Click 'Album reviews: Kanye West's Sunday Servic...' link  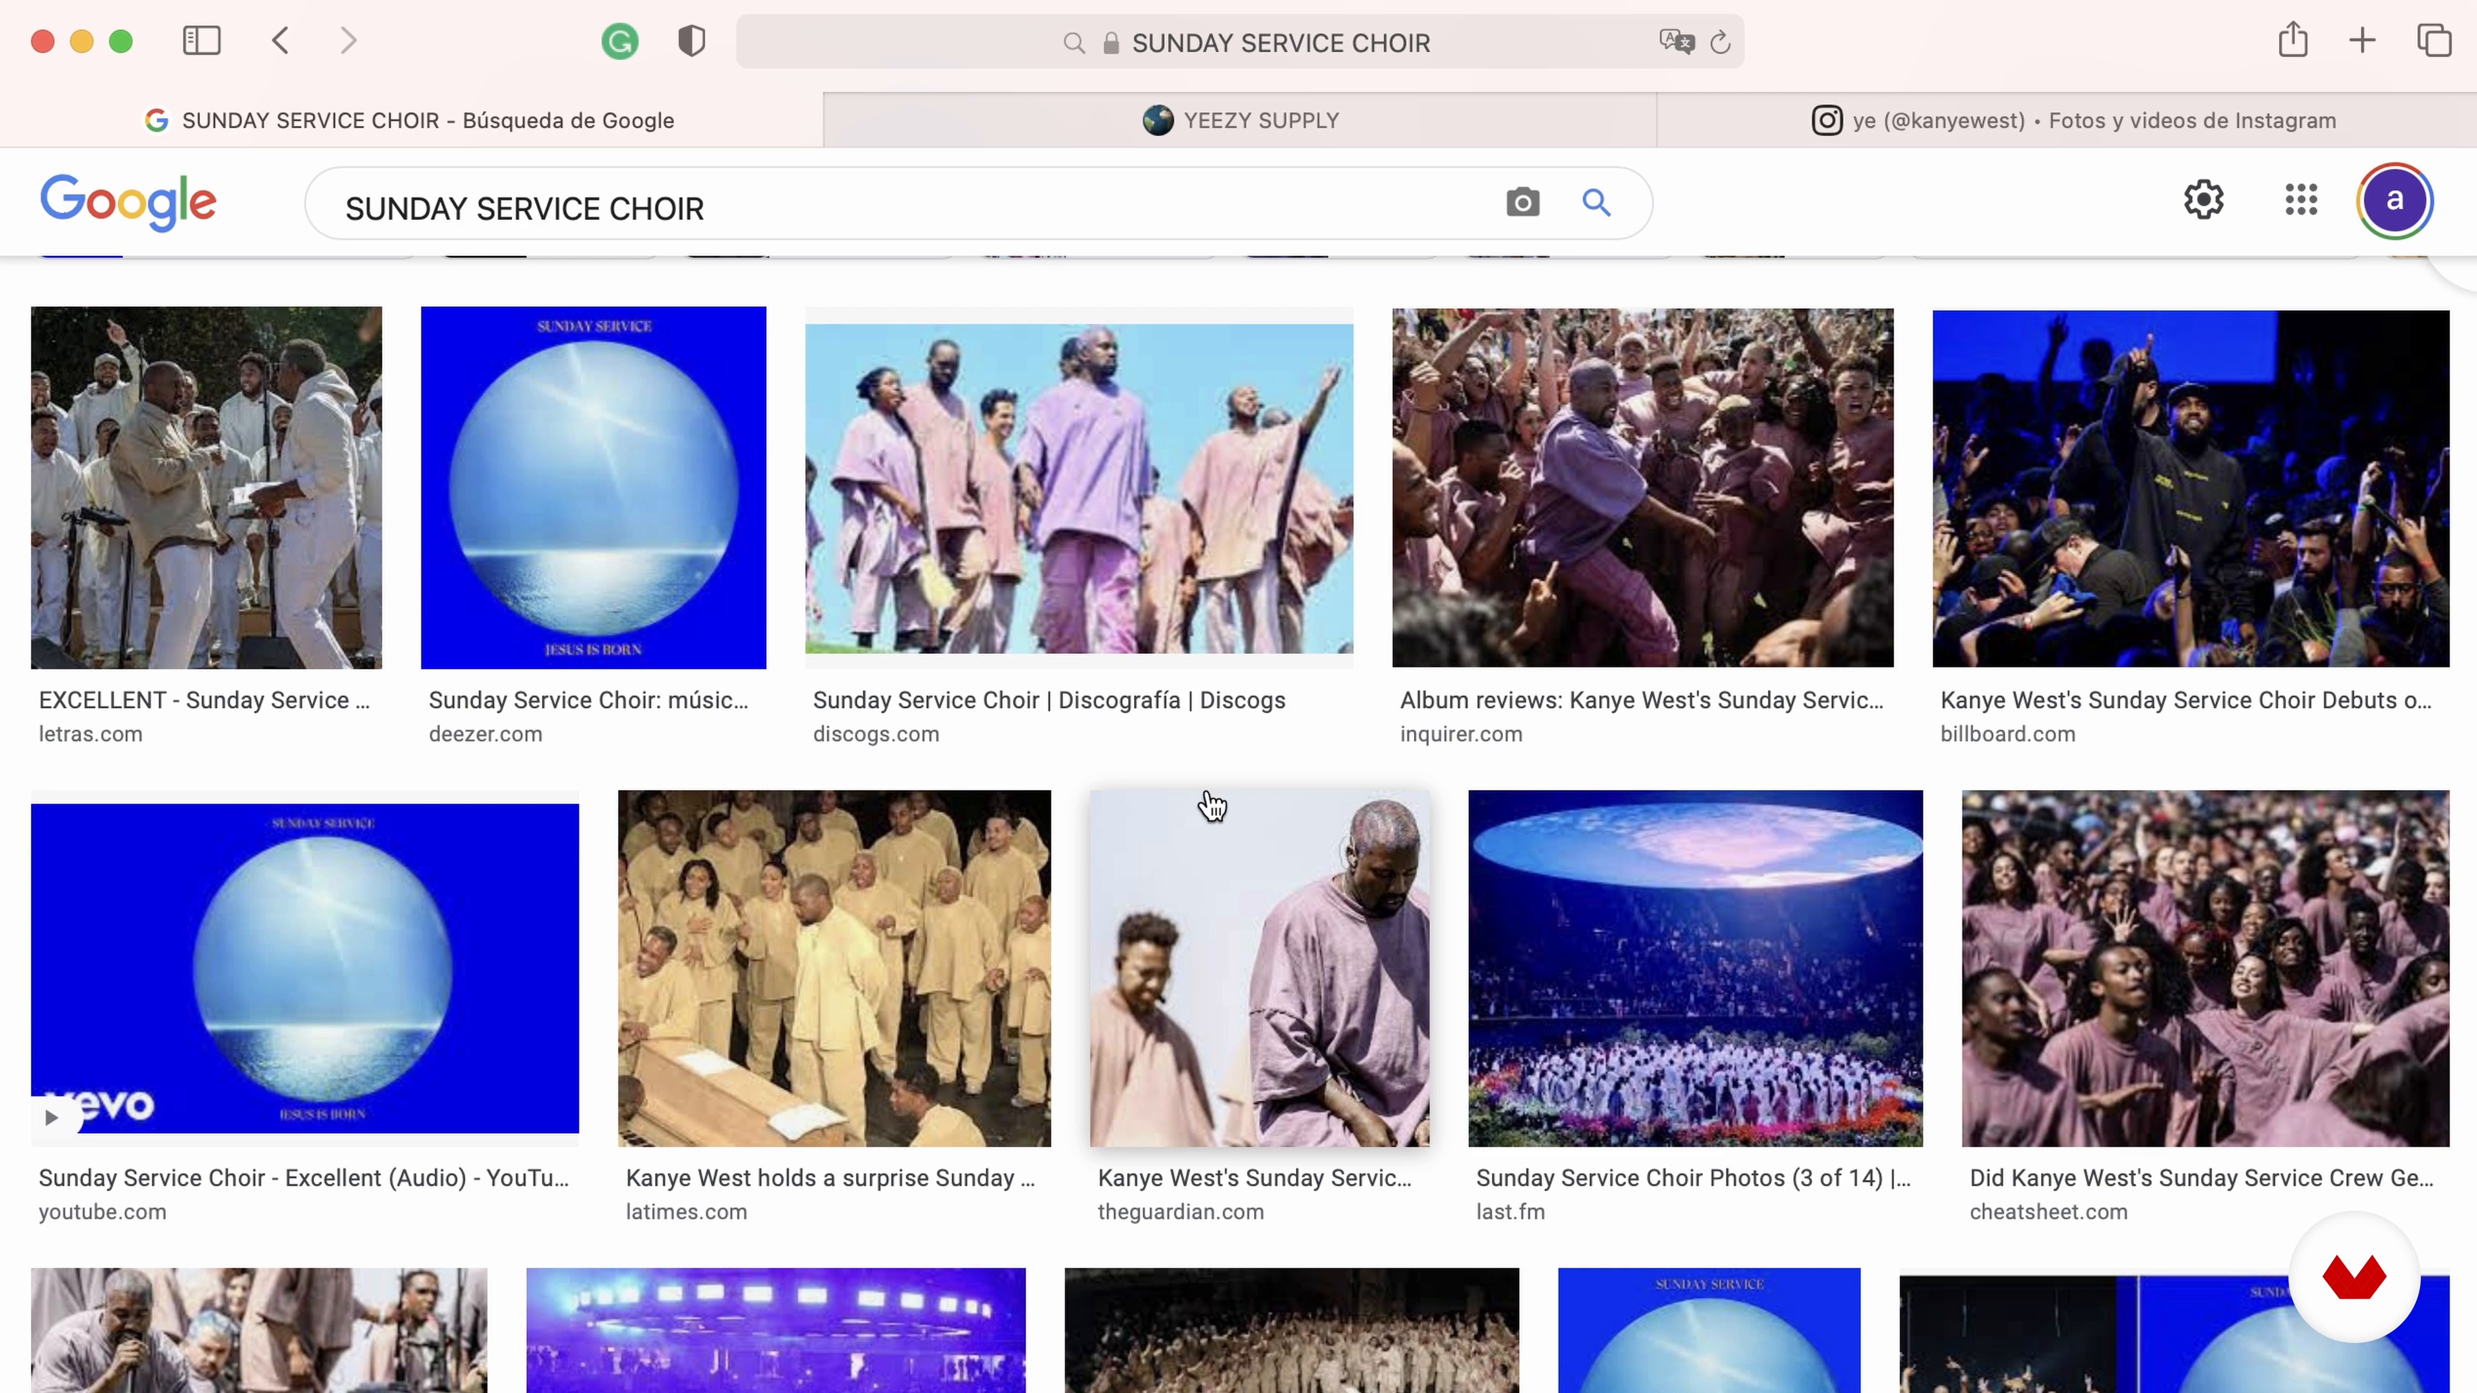coord(1642,700)
